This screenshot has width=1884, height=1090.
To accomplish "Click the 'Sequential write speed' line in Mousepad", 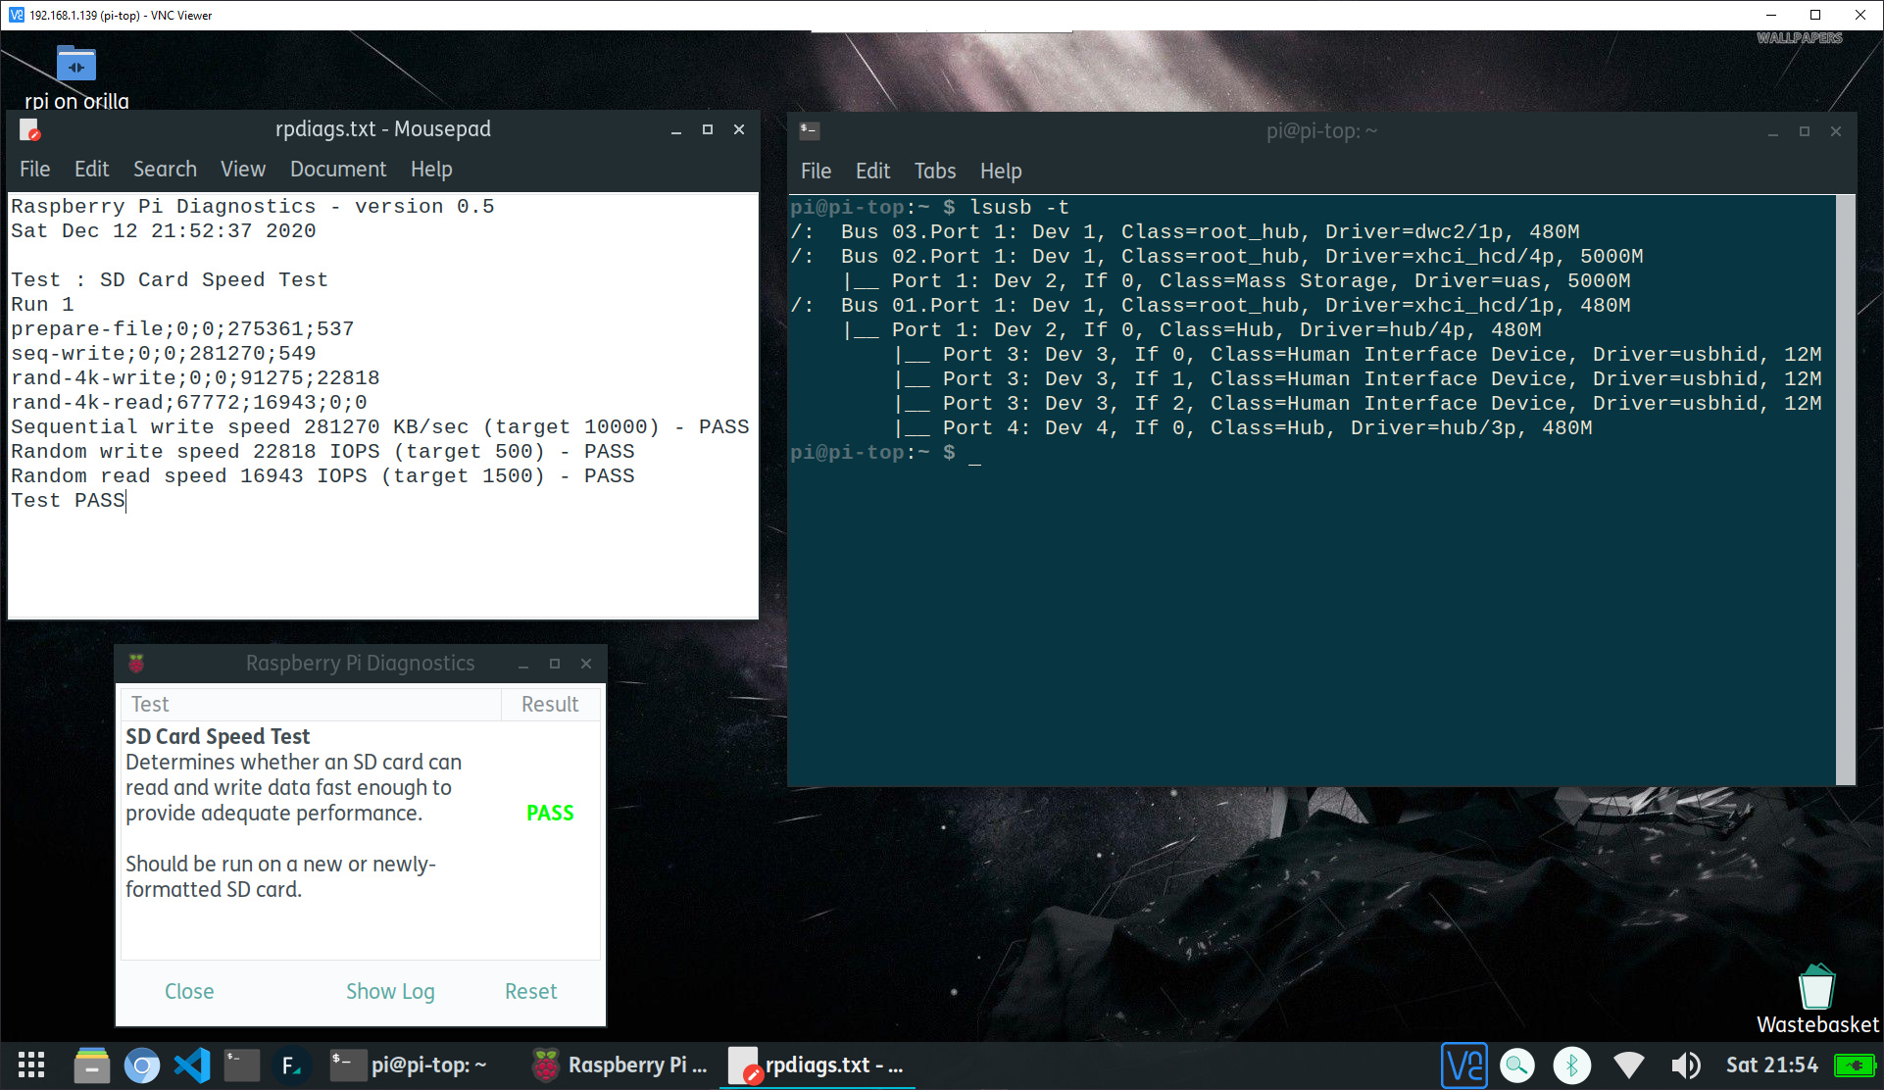I will 380,427.
